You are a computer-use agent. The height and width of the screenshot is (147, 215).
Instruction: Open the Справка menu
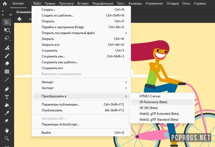coord(200,4)
